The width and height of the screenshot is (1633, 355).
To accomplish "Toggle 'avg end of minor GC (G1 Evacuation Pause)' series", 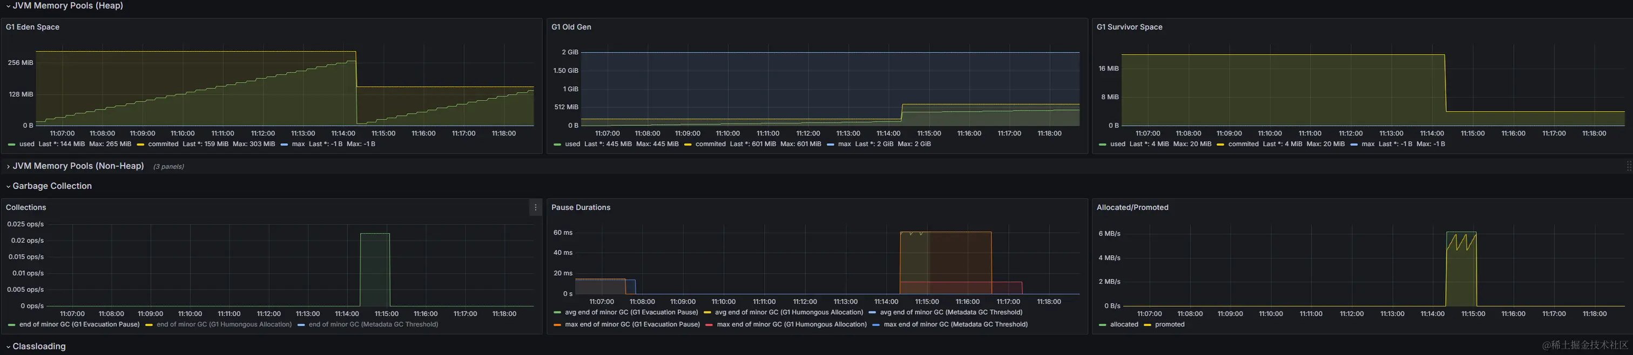I will click(631, 312).
